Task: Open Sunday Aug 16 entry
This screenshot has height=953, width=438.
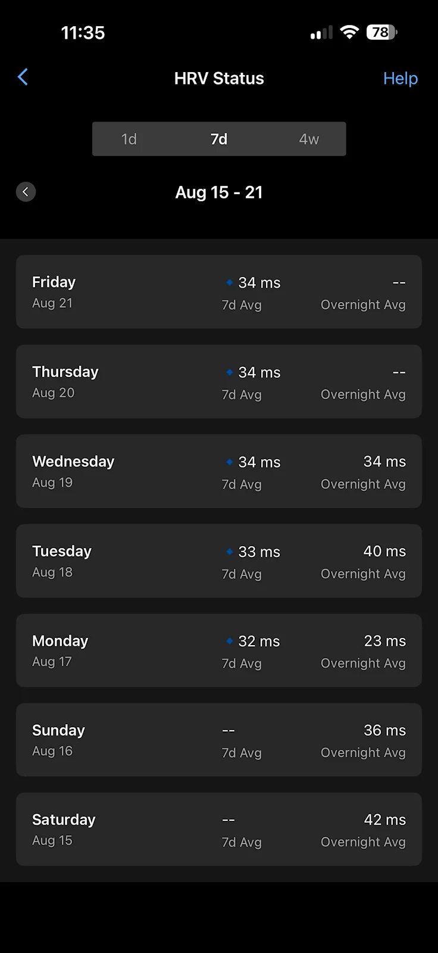Action: point(219,740)
